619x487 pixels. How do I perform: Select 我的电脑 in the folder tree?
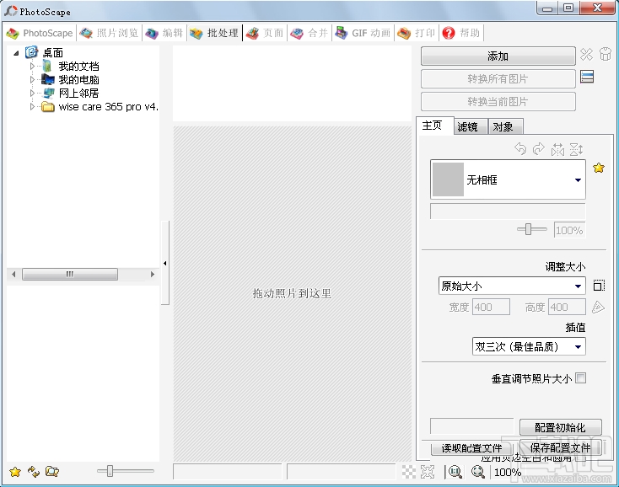click(78, 80)
